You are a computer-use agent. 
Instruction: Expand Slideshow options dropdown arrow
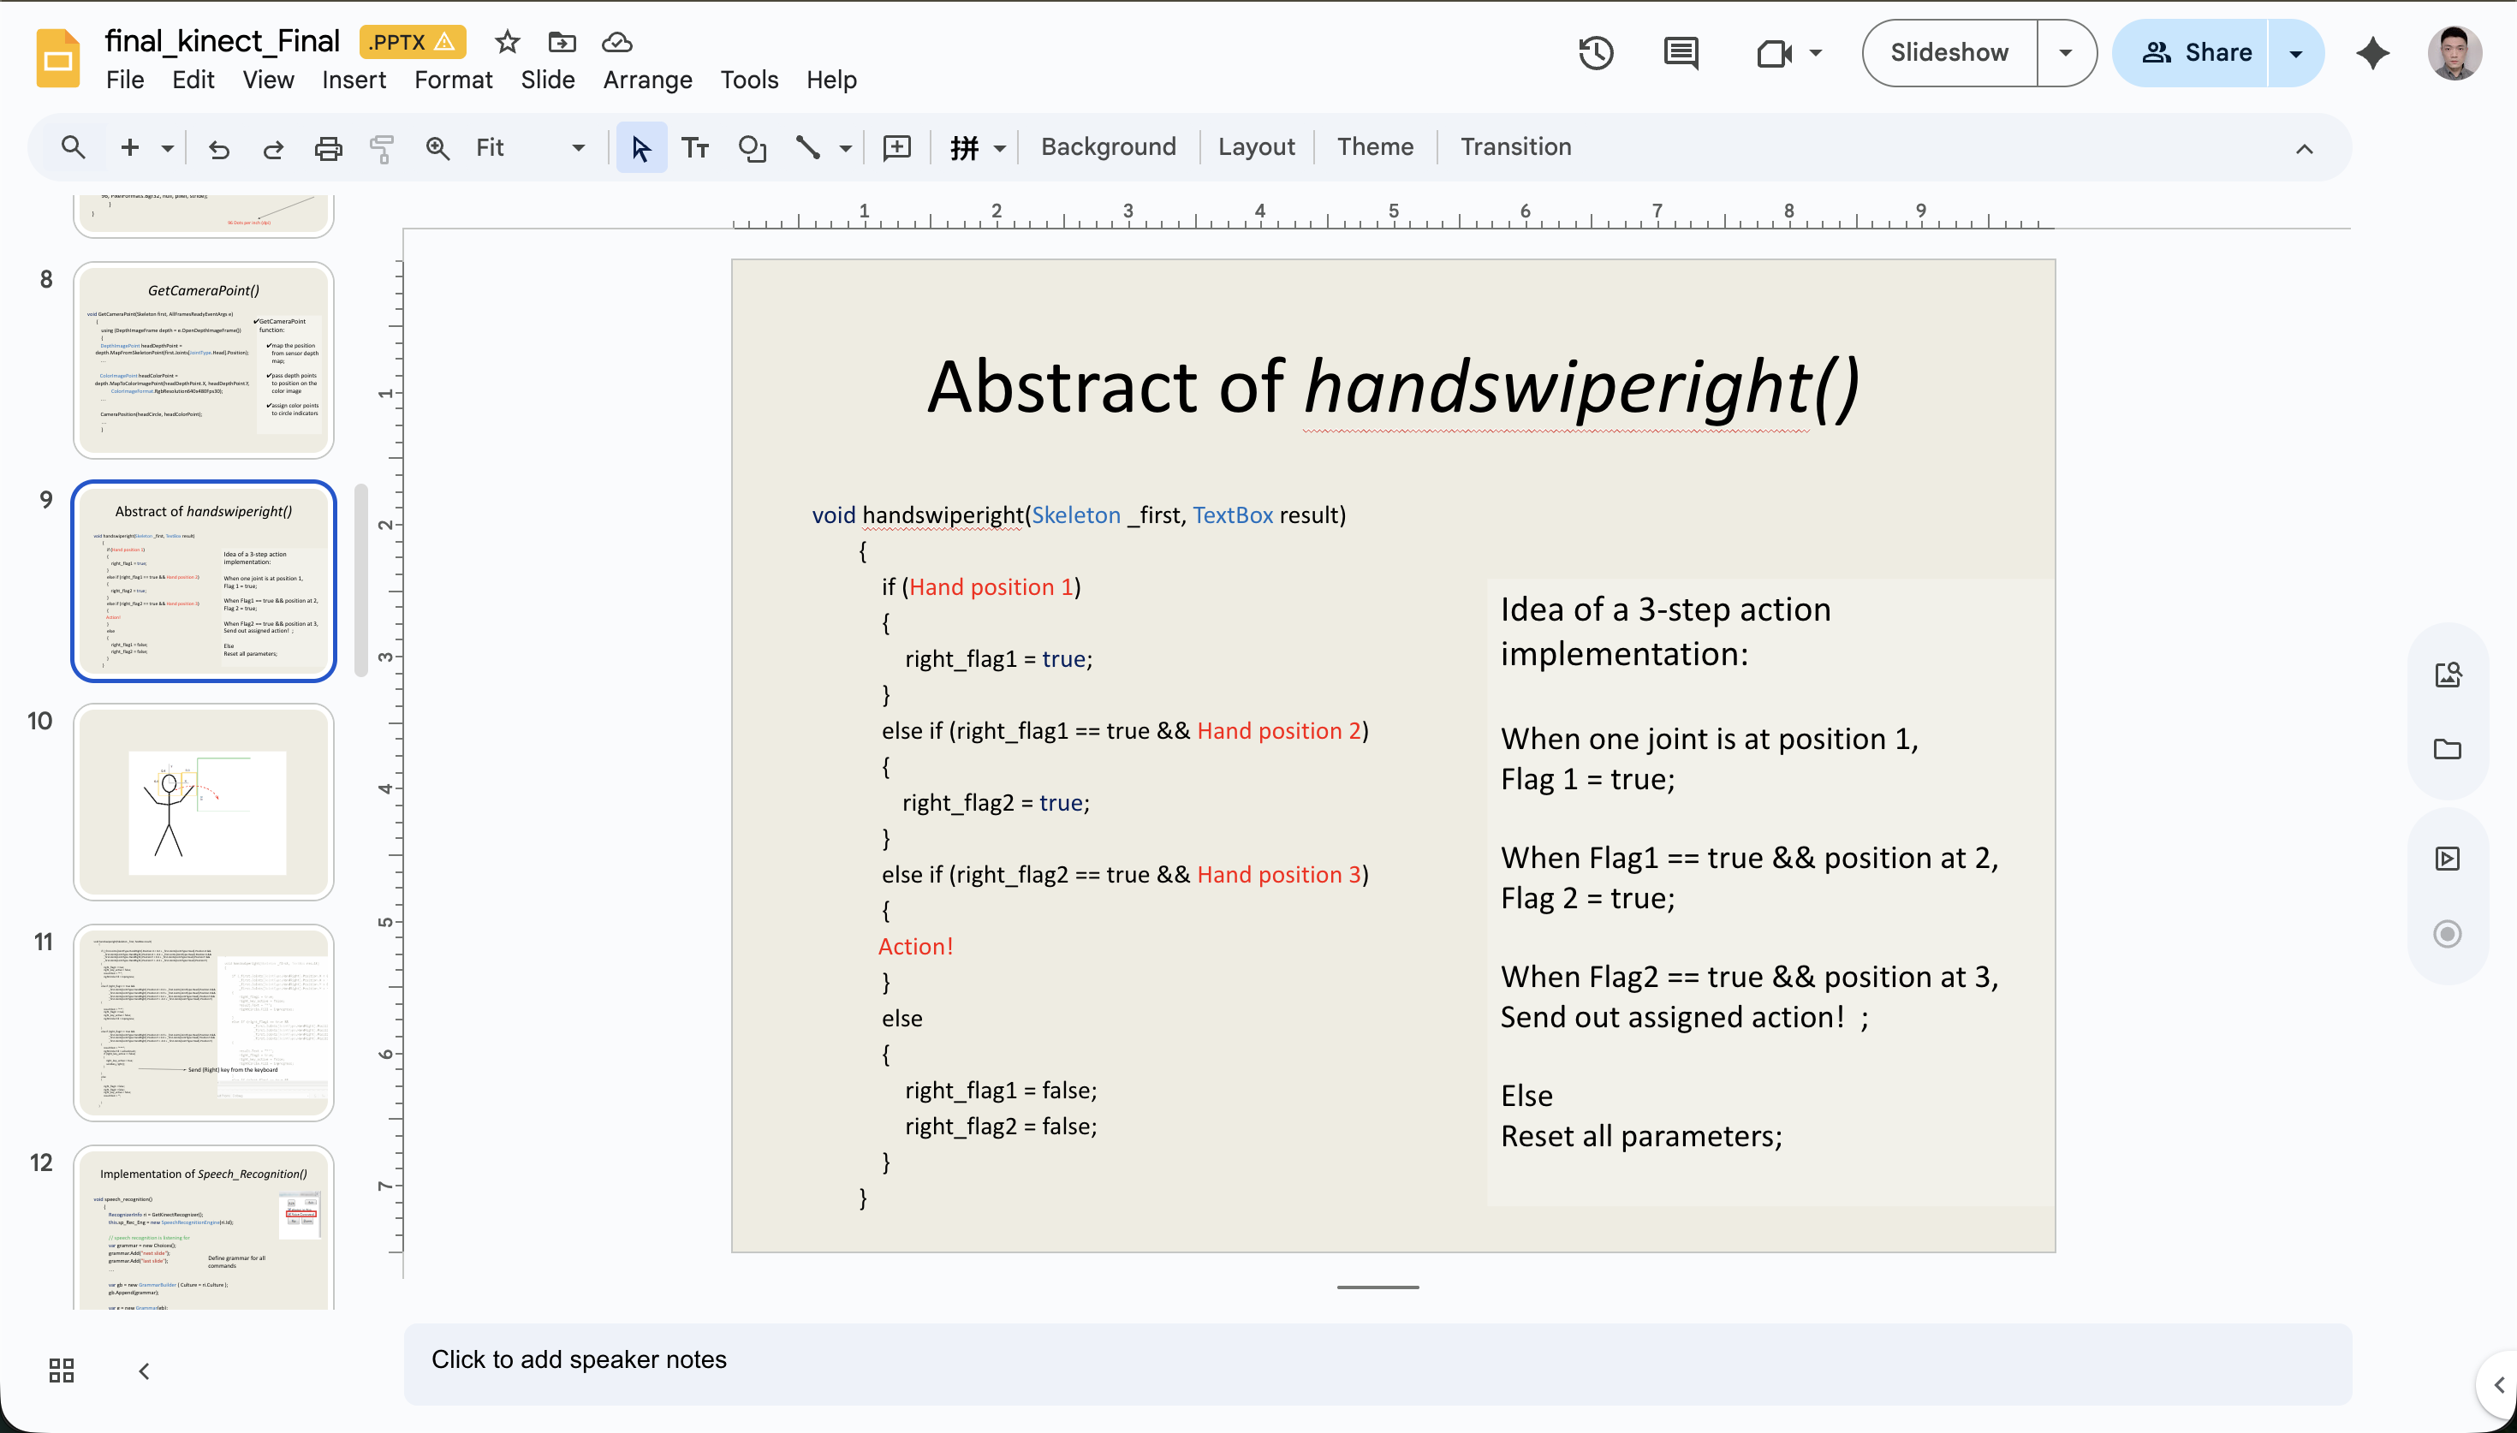[x=2065, y=53]
